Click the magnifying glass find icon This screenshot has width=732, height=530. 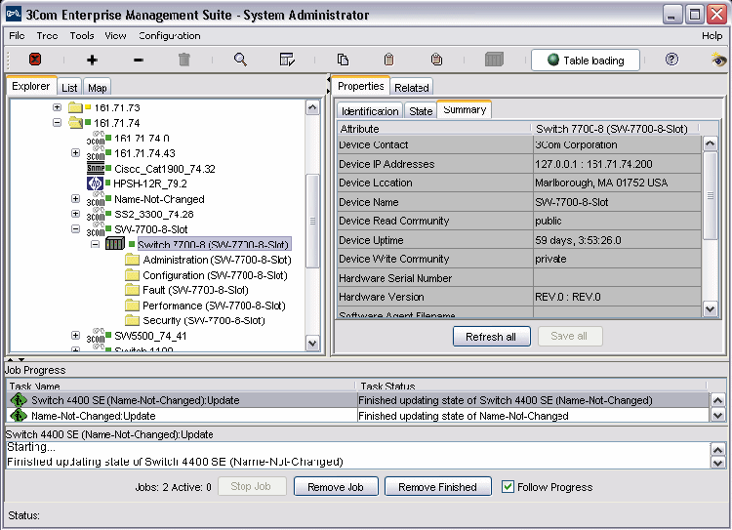(x=240, y=60)
